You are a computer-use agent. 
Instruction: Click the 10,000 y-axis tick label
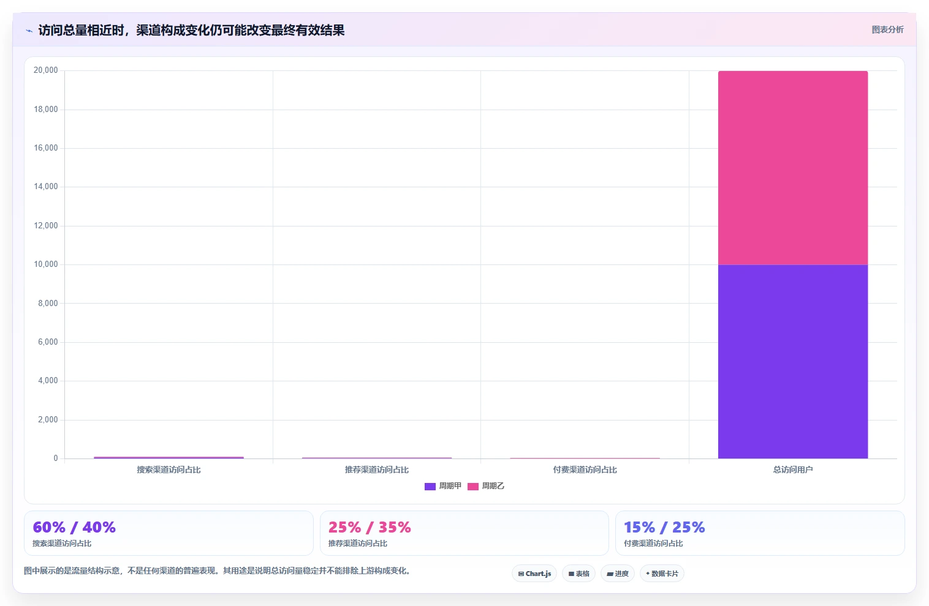46,264
